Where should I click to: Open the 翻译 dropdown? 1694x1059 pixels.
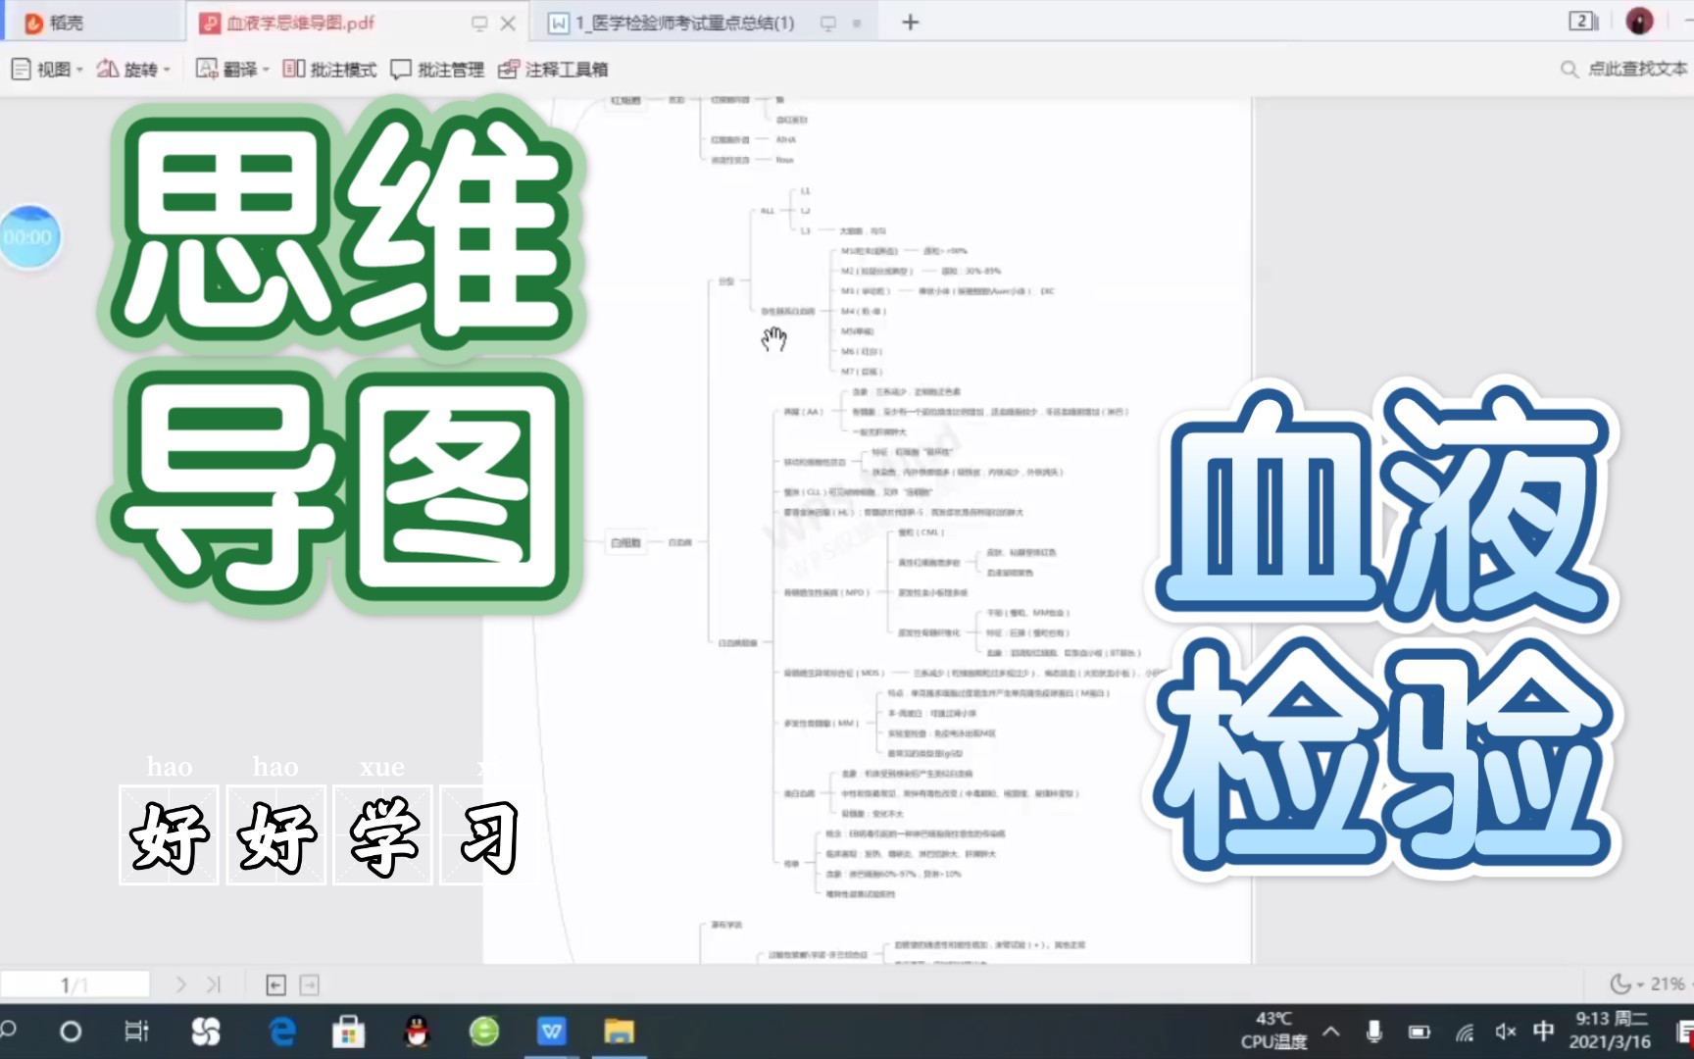pos(232,69)
